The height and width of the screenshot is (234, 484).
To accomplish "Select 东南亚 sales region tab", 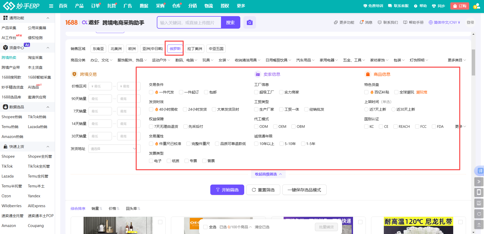I will tap(98, 49).
